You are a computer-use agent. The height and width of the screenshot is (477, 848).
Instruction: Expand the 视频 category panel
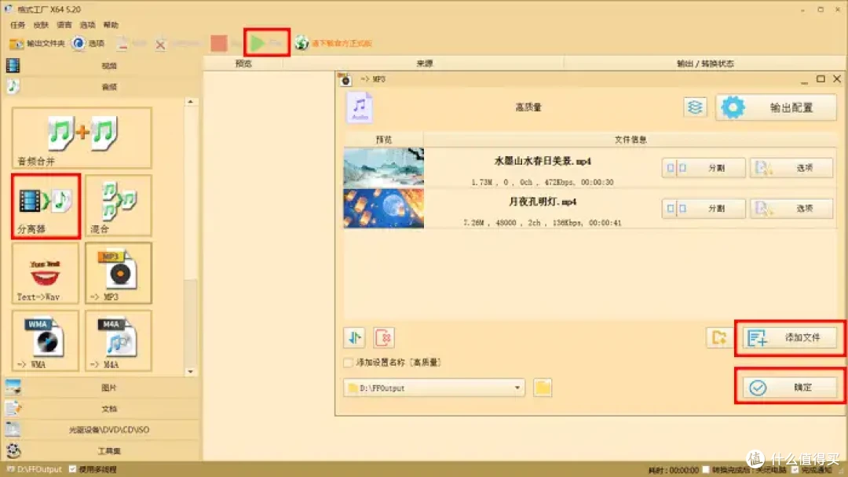click(103, 65)
